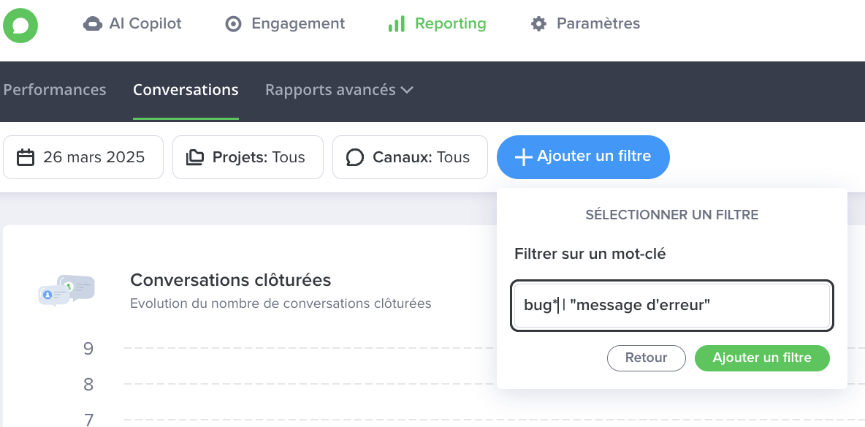This screenshot has width=865, height=427.
Task: Select the Conversations tab
Action: (186, 90)
